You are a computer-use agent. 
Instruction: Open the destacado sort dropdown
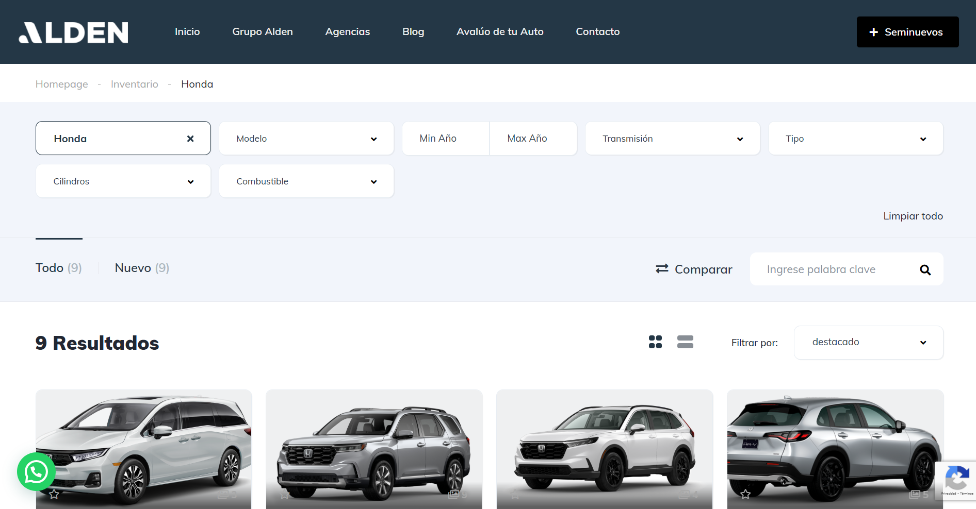pos(868,343)
